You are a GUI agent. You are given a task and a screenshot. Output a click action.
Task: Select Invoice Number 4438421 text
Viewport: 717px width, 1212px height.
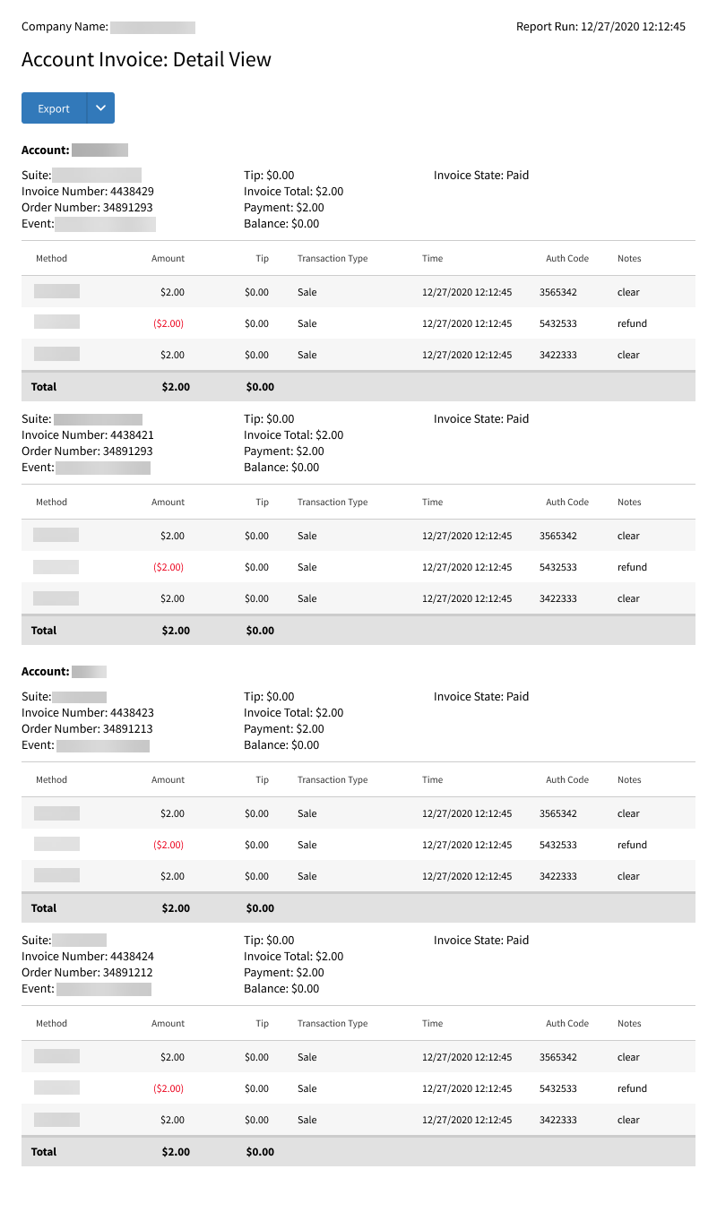(88, 435)
